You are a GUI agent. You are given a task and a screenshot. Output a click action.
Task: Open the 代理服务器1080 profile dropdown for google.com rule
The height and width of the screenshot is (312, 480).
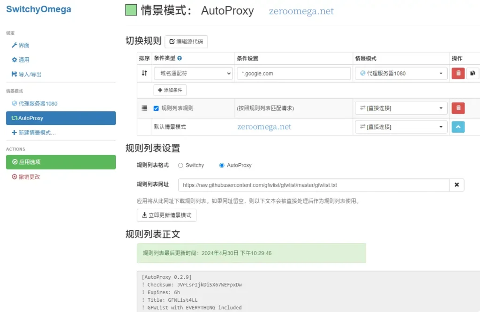tap(401, 73)
